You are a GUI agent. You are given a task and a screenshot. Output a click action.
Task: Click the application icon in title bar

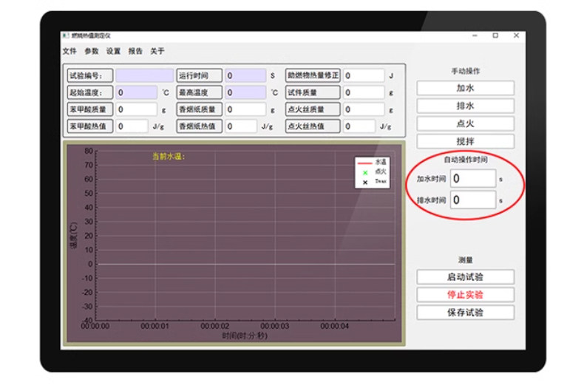click(x=66, y=35)
